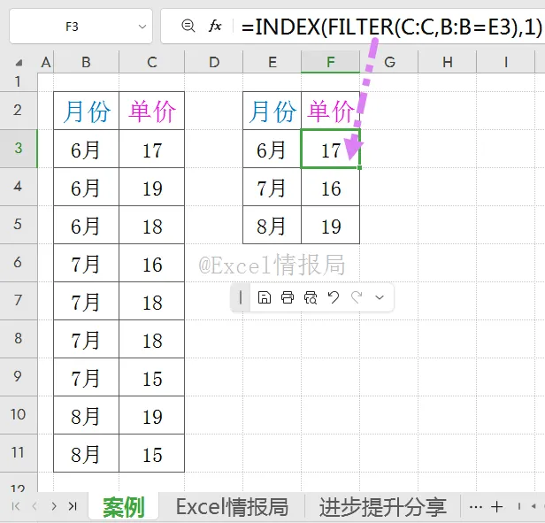545x523 pixels.
Task: Click cell C6 with value 16
Action: (152, 263)
